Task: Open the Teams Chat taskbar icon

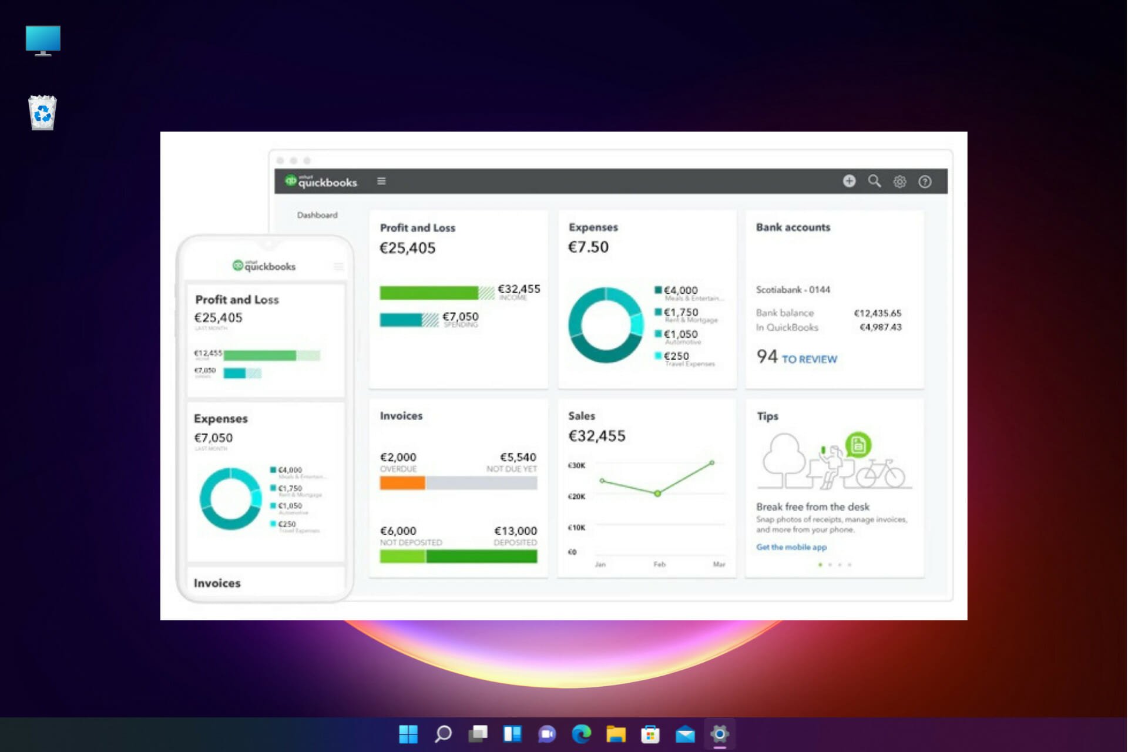Action: 547,734
